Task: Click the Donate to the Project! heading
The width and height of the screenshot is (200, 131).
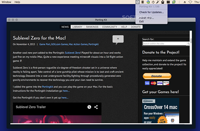Action: (x=161, y=52)
